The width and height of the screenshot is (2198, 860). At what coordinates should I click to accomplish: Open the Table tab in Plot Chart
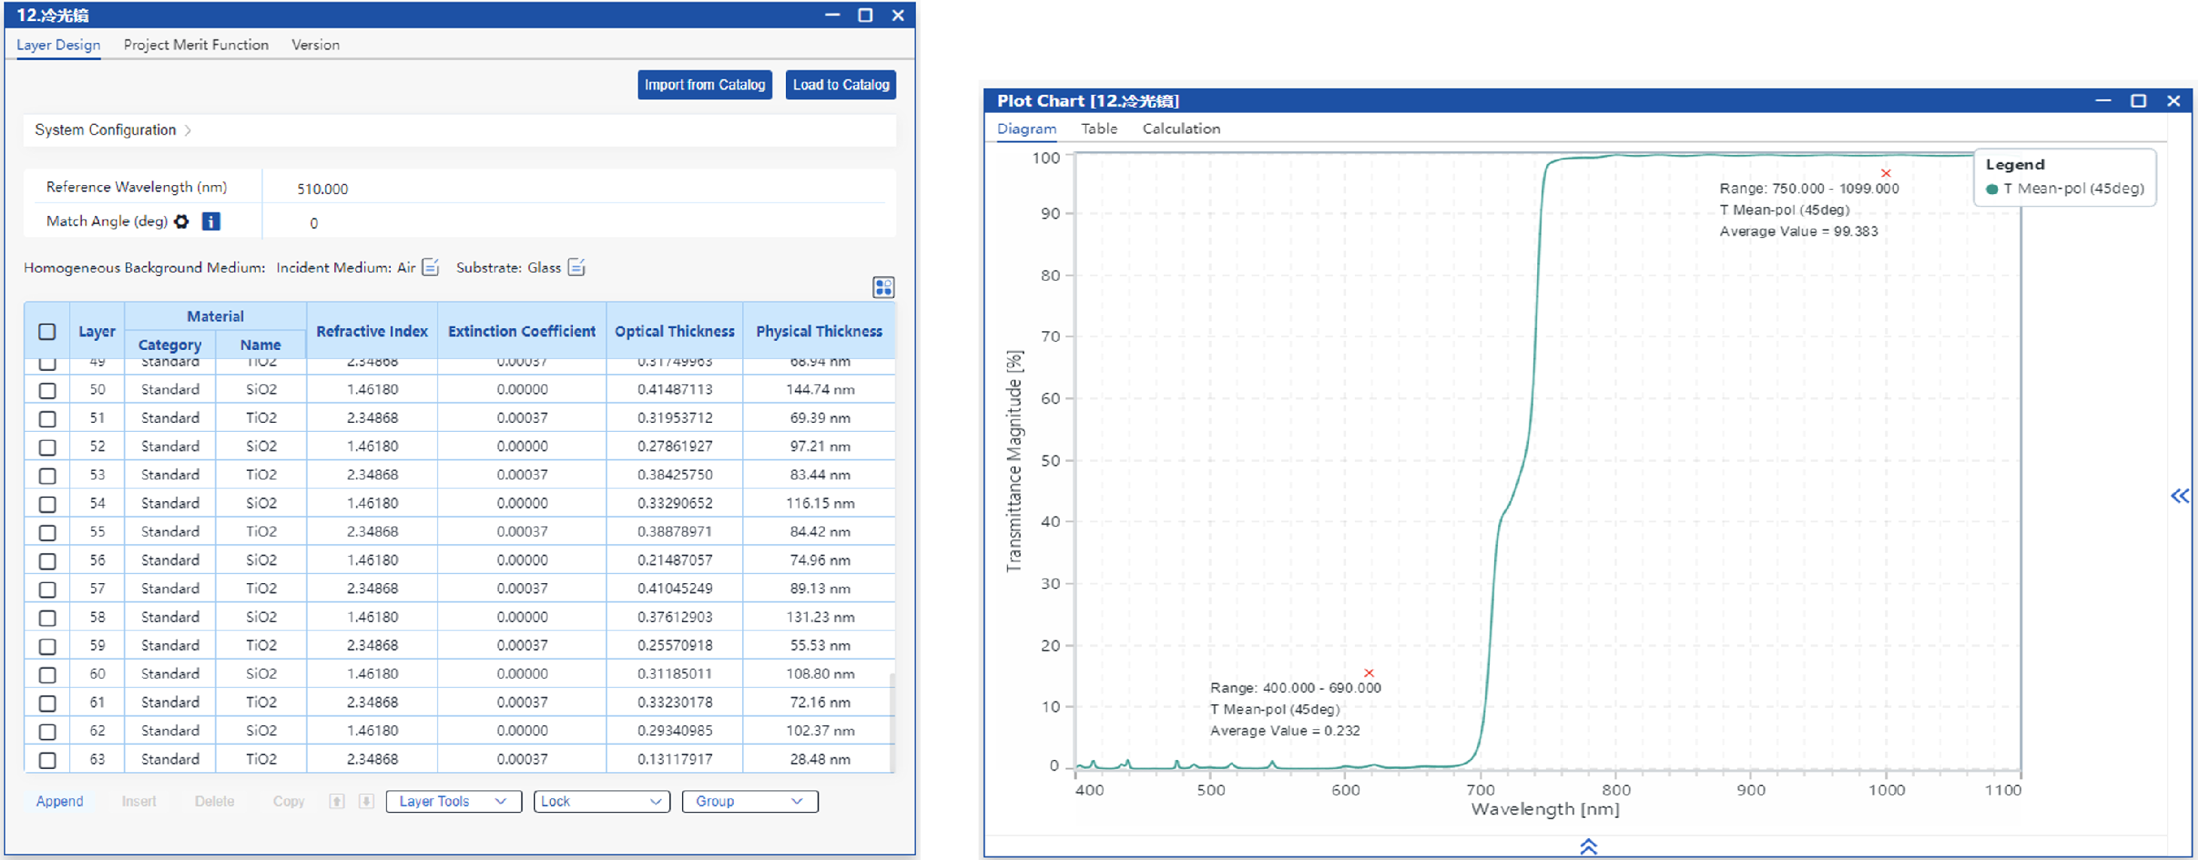click(1098, 129)
